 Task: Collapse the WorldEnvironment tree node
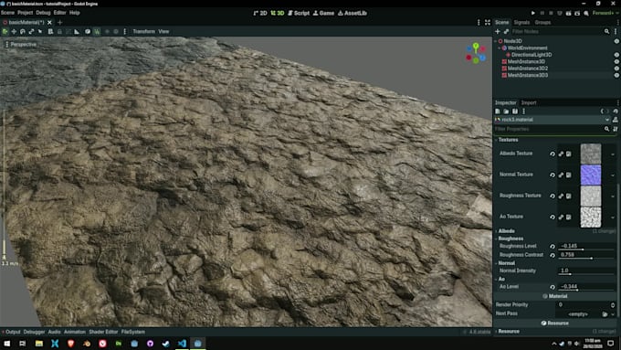click(500, 48)
